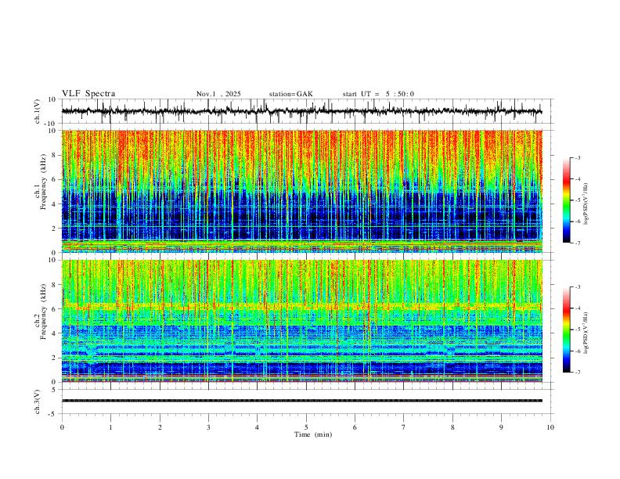620x479 pixels.
Task: Click the "VLF Spectra" plot title
Action: 88,94
